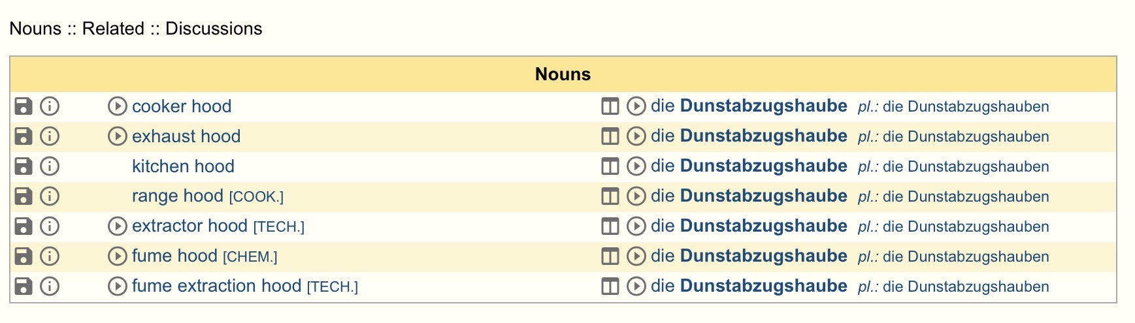
Task: Show info for fume extraction hood
Action: tap(50, 286)
